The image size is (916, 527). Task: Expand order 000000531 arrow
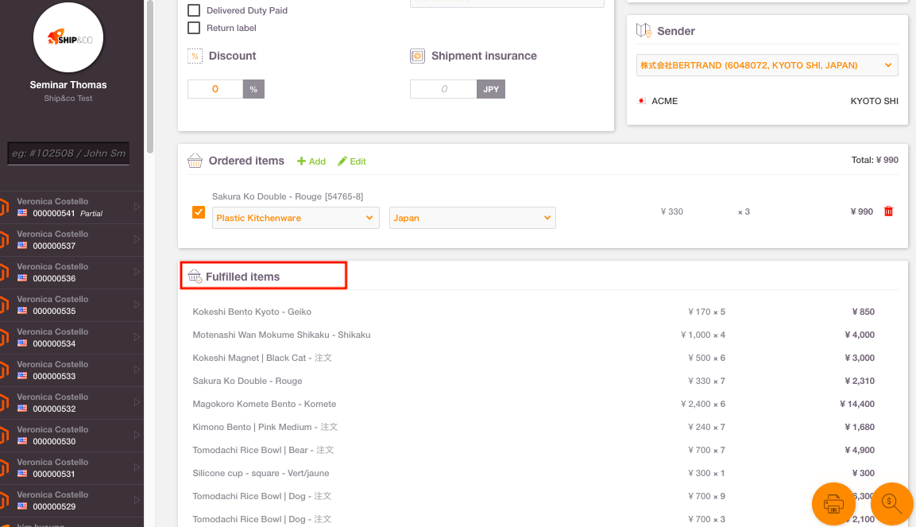pos(137,467)
